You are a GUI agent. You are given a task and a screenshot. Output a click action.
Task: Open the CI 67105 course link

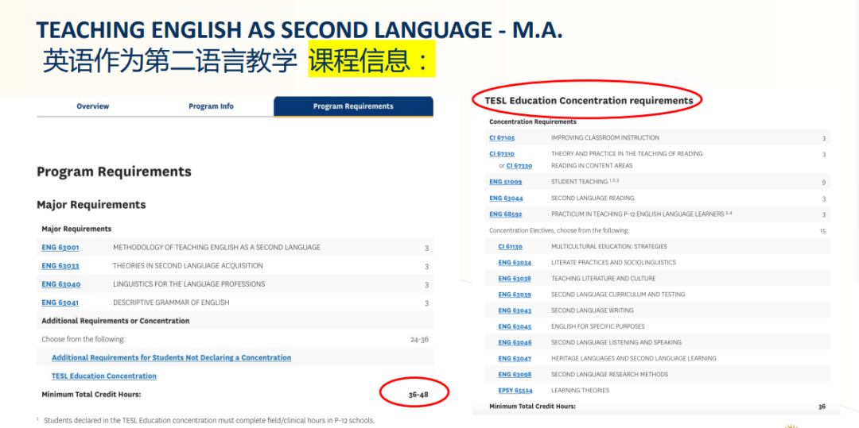[x=502, y=138]
